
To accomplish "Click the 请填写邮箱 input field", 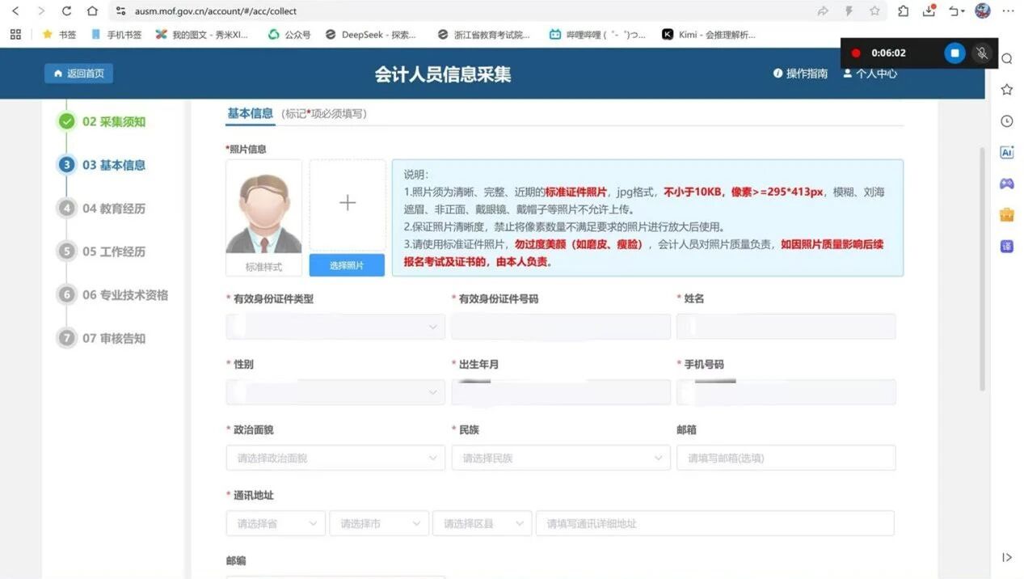I will click(x=786, y=458).
